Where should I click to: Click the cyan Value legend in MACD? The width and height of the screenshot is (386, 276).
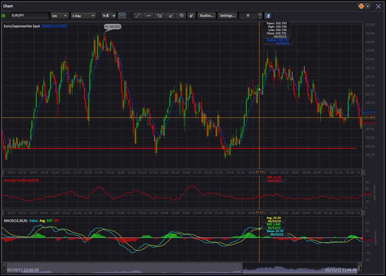(x=34, y=220)
